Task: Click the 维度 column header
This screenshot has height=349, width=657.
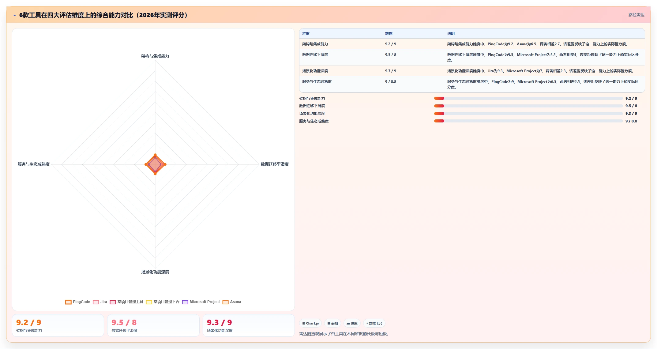Action: click(x=306, y=34)
